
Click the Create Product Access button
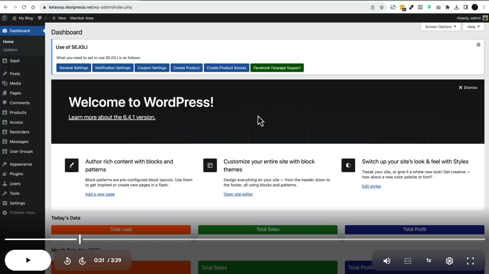226,68
